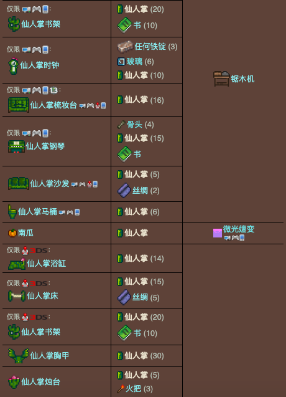Click the 骨头 ingredient link
286x397 pixels.
[x=134, y=125]
